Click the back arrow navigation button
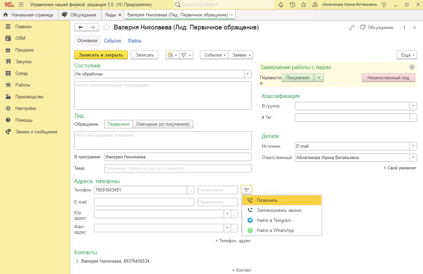The width and height of the screenshot is (423, 274). [x=81, y=27]
